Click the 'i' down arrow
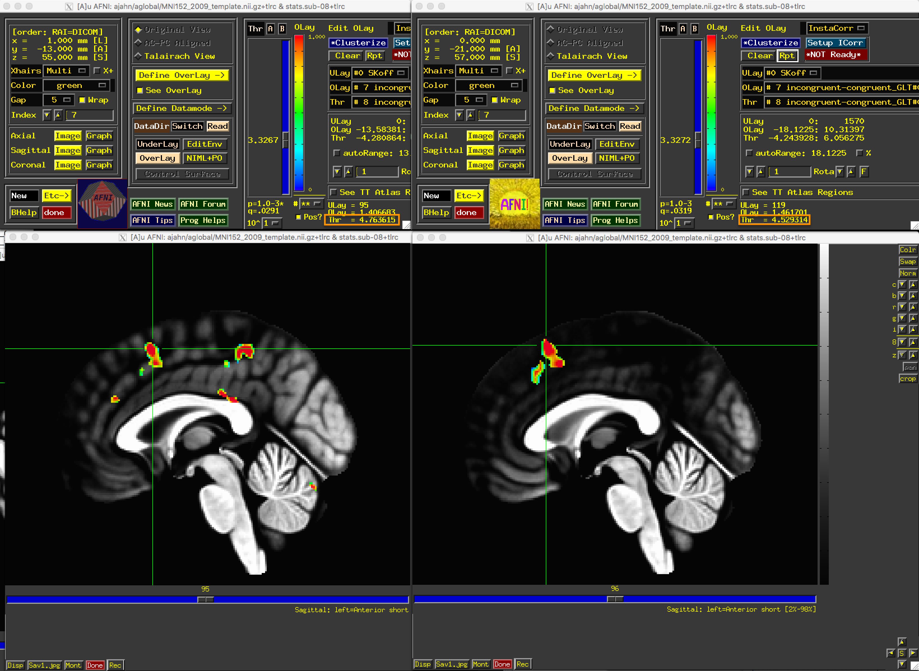Image resolution: width=919 pixels, height=671 pixels. 902,329
